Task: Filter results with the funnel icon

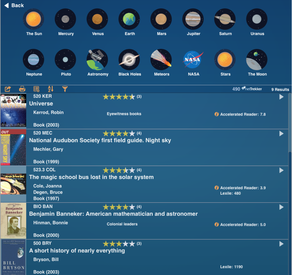Action: tap(65, 89)
